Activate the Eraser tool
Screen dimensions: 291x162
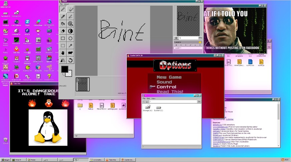click(63, 31)
